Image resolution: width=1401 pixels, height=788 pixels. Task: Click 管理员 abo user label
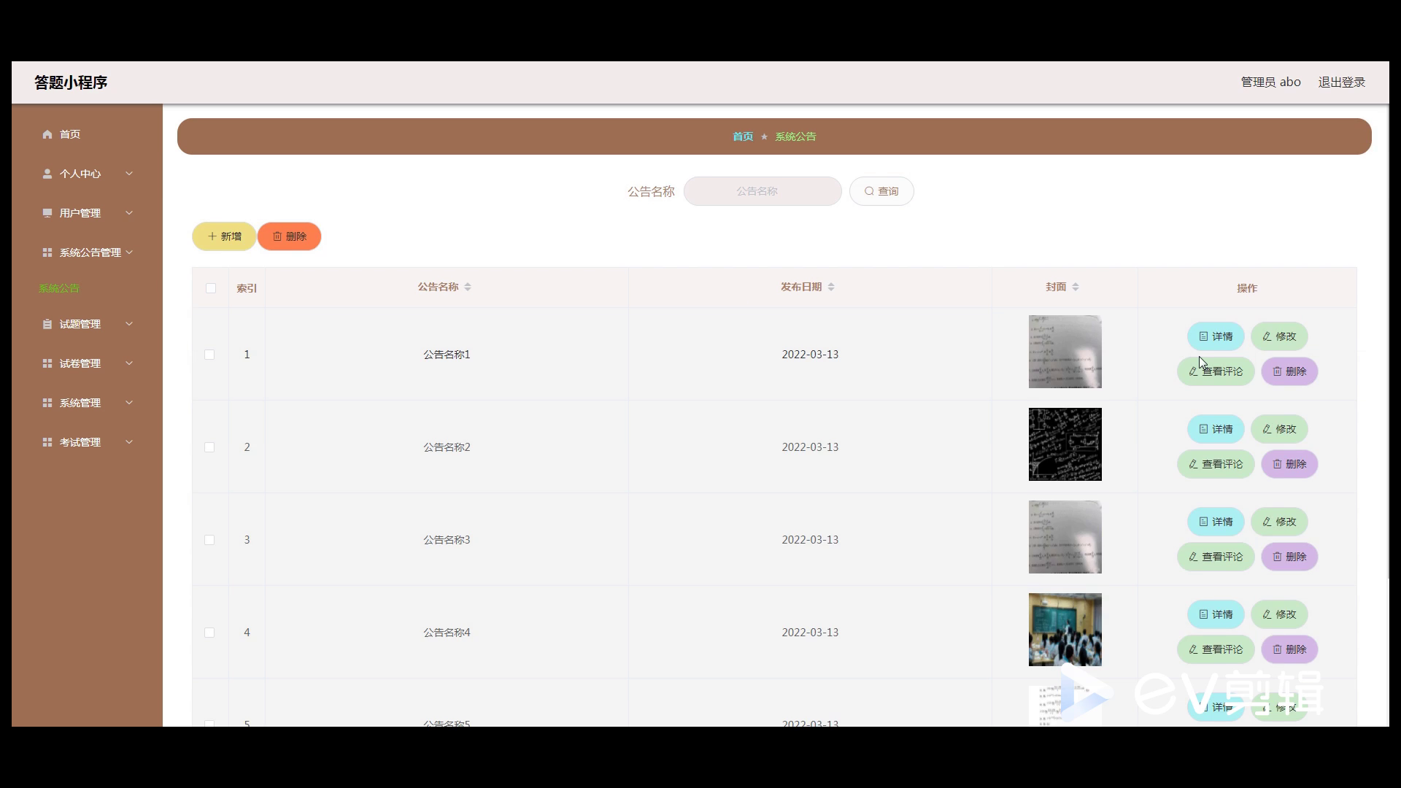1271,82
